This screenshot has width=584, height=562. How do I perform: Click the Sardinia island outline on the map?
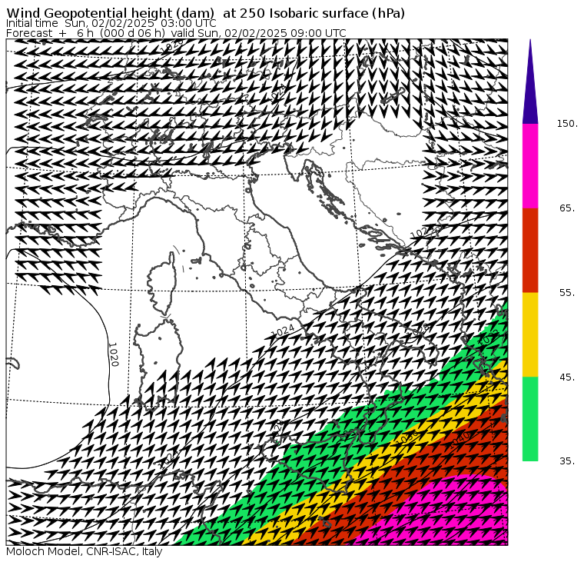[x=158, y=364]
